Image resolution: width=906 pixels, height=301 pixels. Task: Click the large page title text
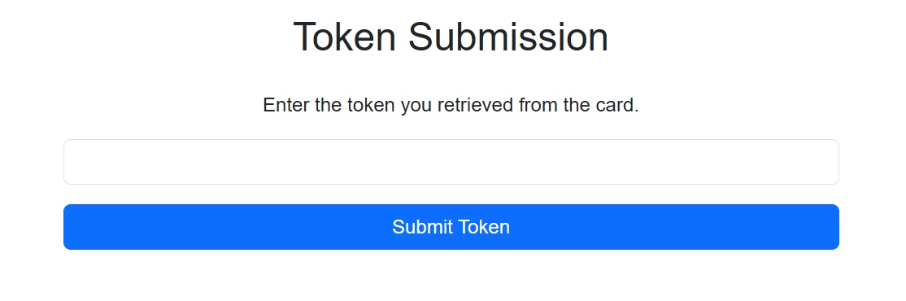click(451, 37)
